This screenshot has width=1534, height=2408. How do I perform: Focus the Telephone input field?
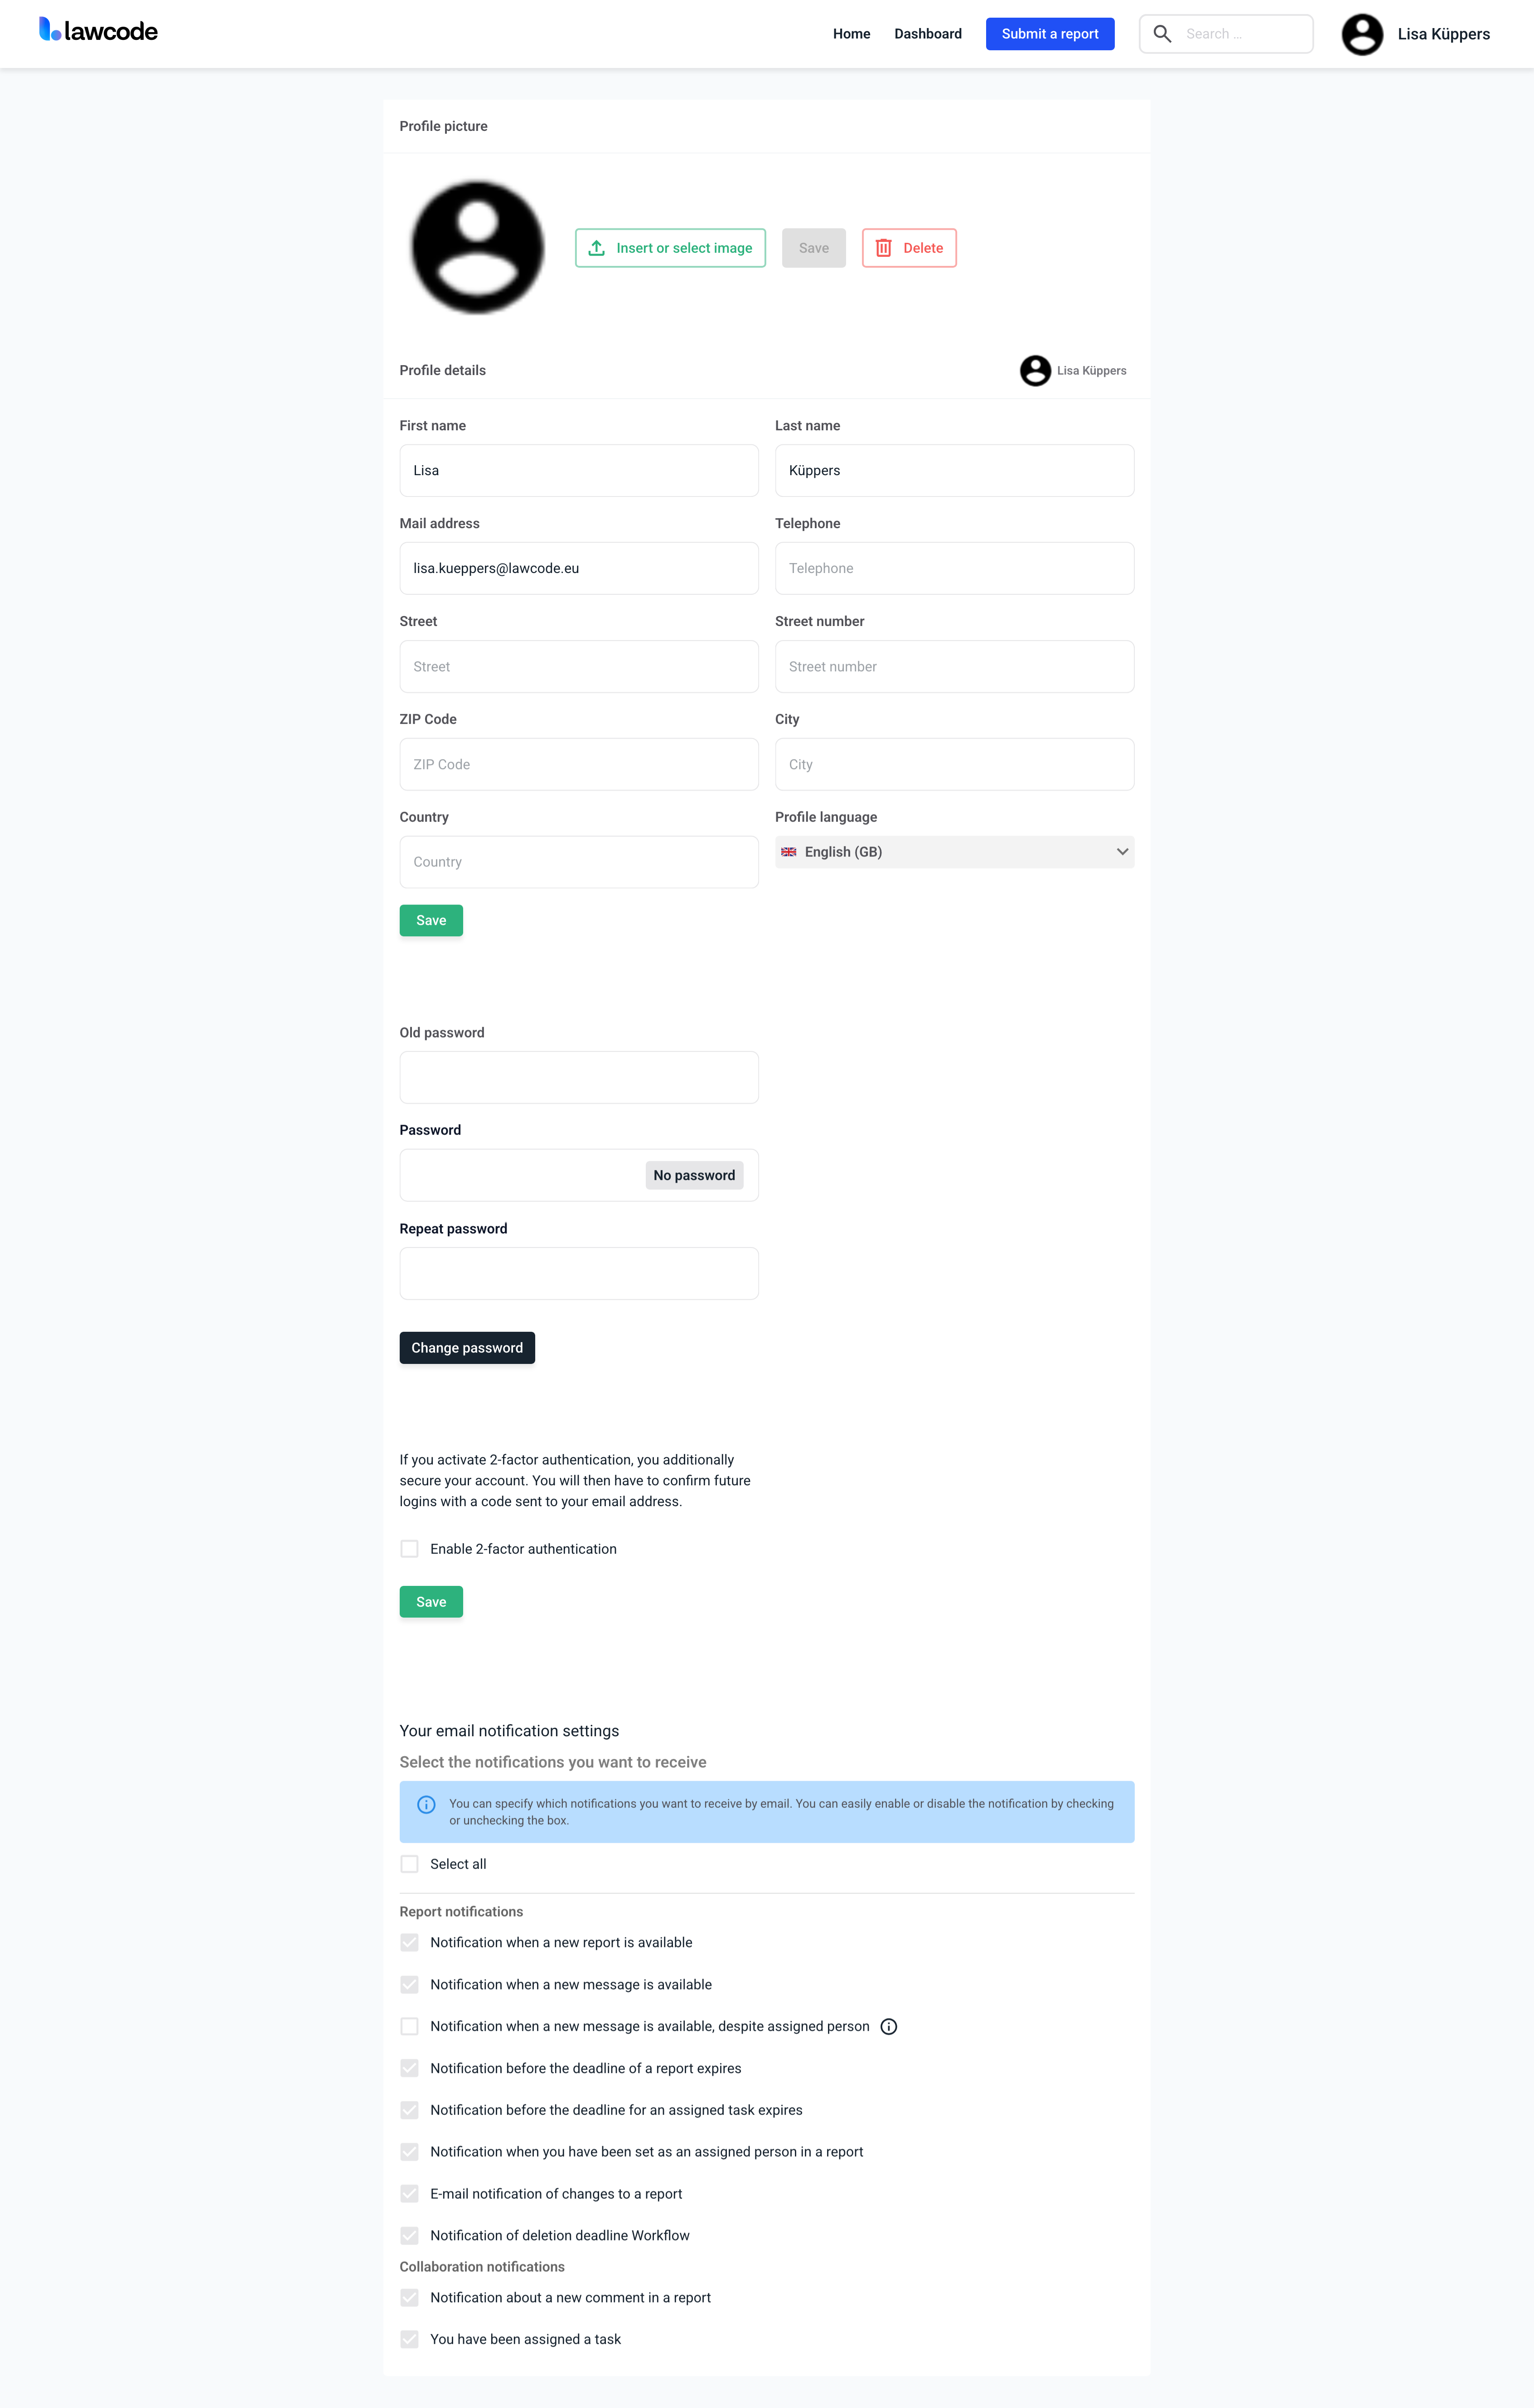(x=953, y=568)
